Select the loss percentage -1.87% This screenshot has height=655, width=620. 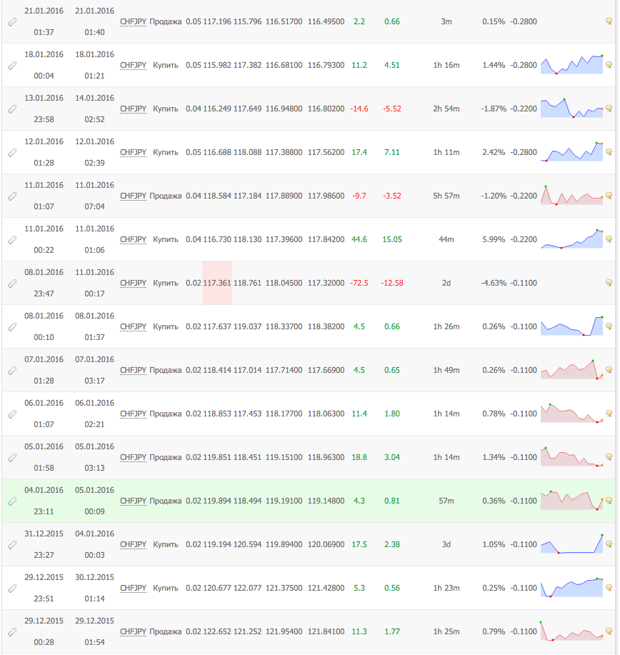pos(494,109)
